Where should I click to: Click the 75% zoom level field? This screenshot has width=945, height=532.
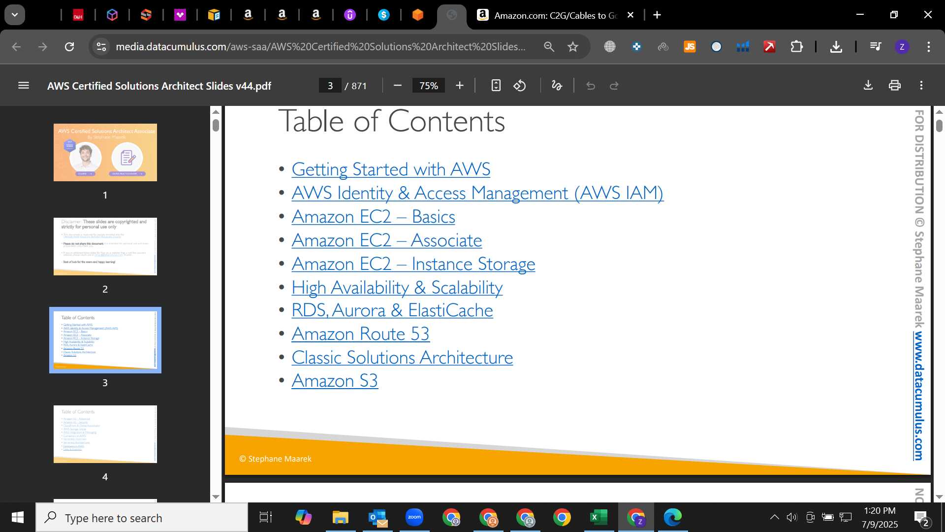click(429, 86)
